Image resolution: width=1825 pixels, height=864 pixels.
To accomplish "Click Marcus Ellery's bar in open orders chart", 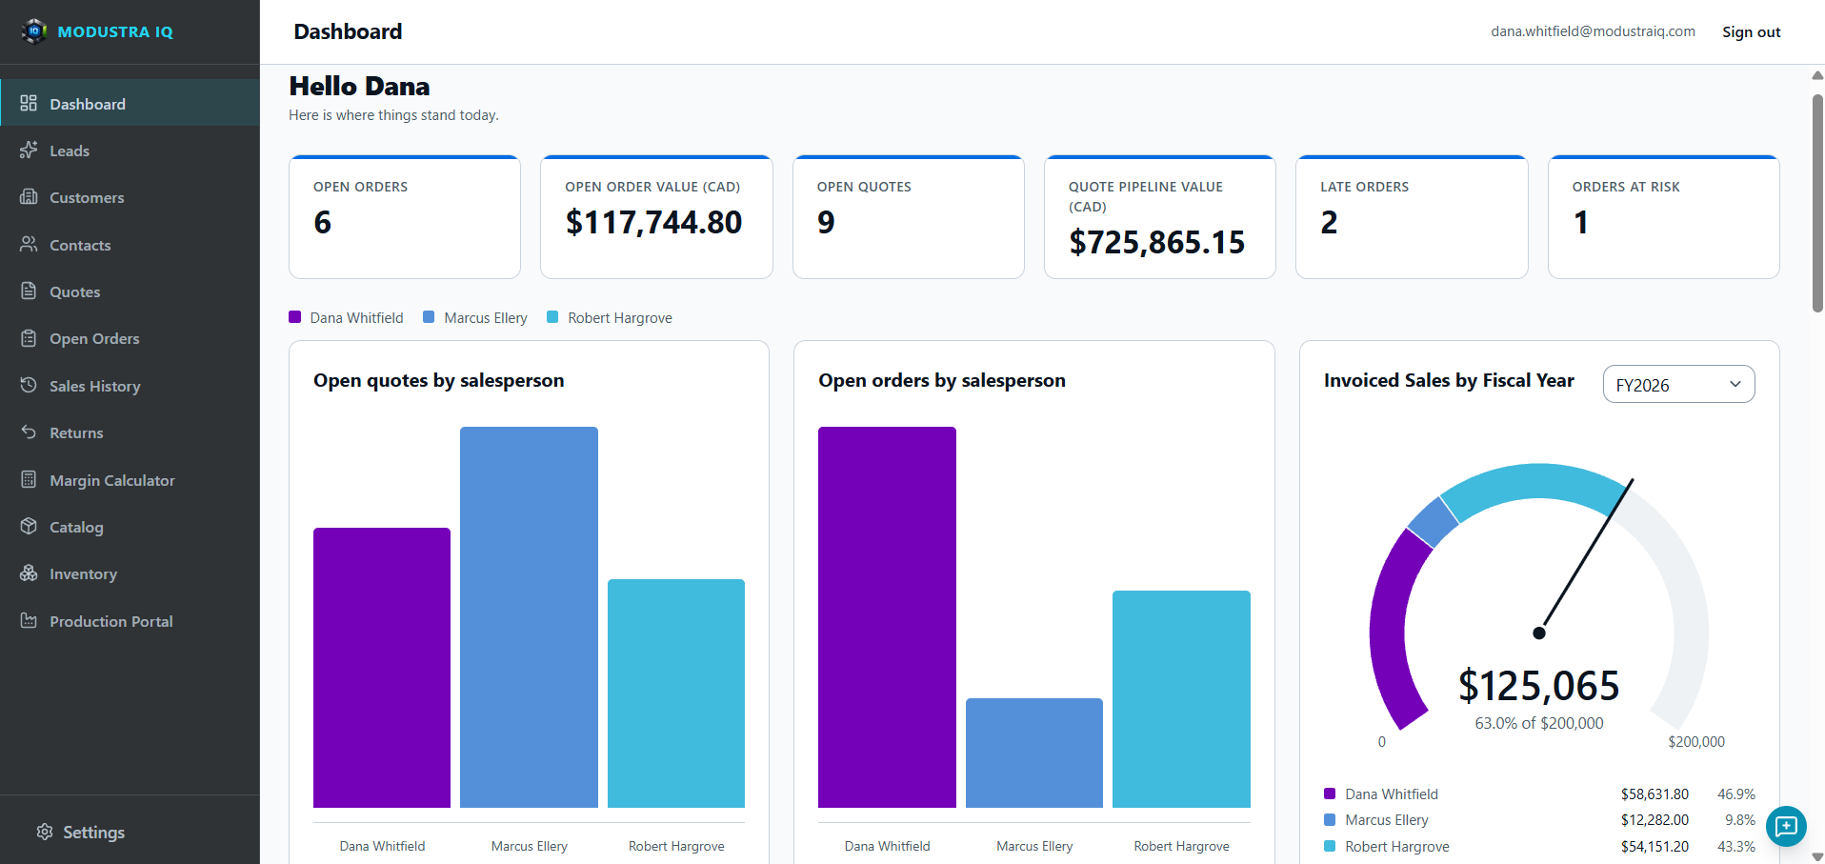I will 1034,753.
